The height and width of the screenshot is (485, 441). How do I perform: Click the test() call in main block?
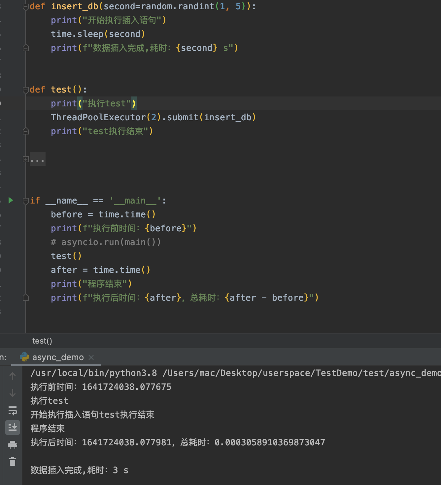66,256
